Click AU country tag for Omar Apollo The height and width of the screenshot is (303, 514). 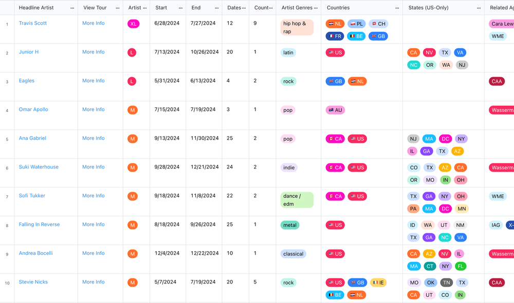tap(335, 110)
